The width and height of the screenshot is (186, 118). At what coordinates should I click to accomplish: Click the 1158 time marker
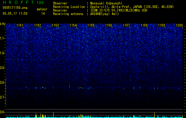click(144, 25)
